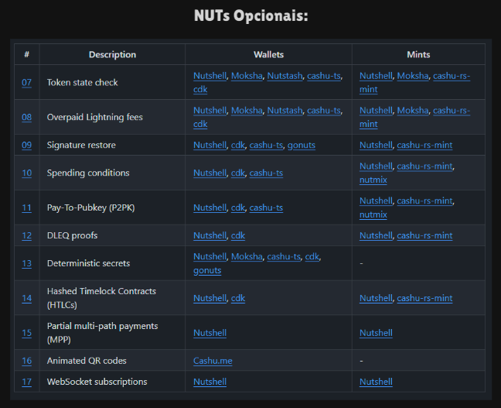Click 'Description' column header
This screenshot has width=501, height=408.
pyautogui.click(x=112, y=55)
